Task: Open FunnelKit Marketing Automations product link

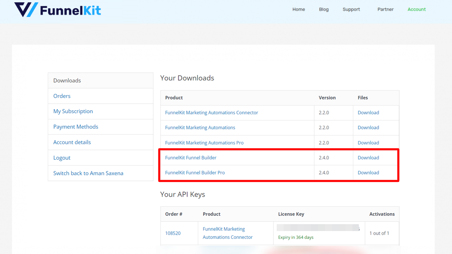Action: click(x=200, y=128)
